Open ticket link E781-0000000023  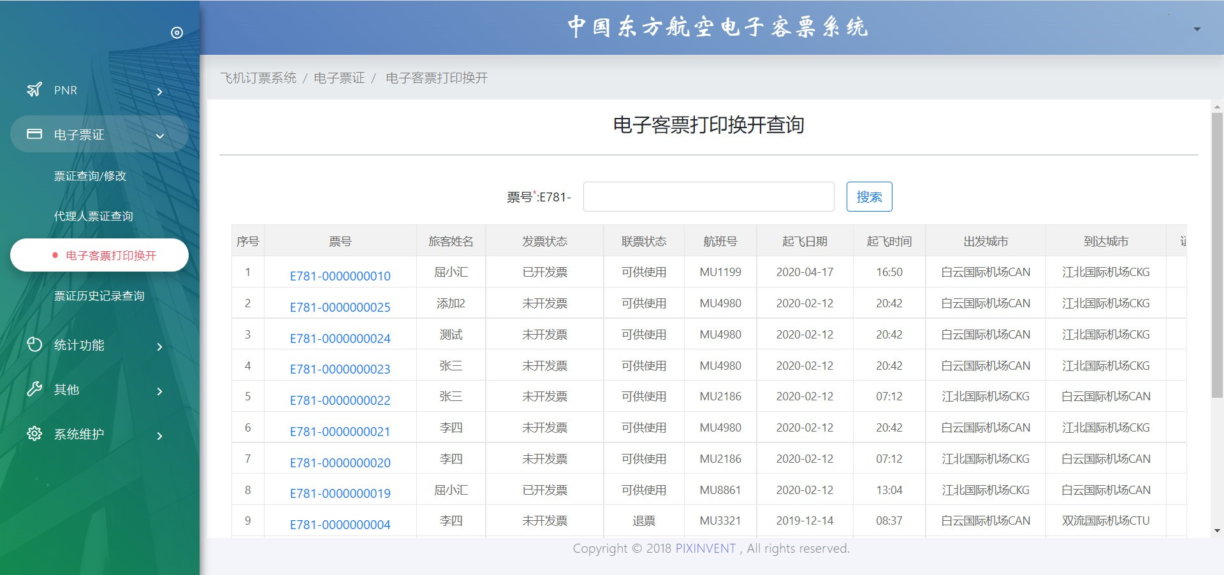pyautogui.click(x=340, y=369)
